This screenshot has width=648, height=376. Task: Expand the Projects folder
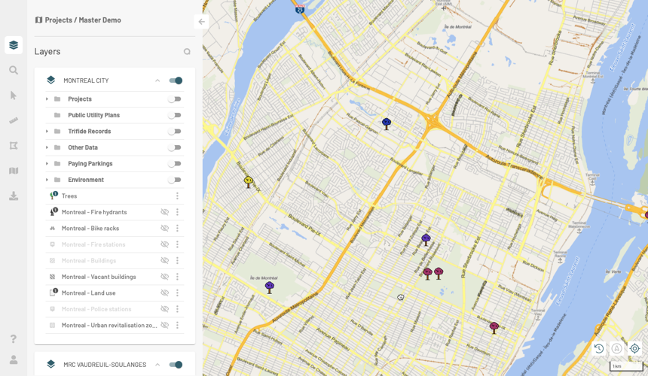click(47, 99)
